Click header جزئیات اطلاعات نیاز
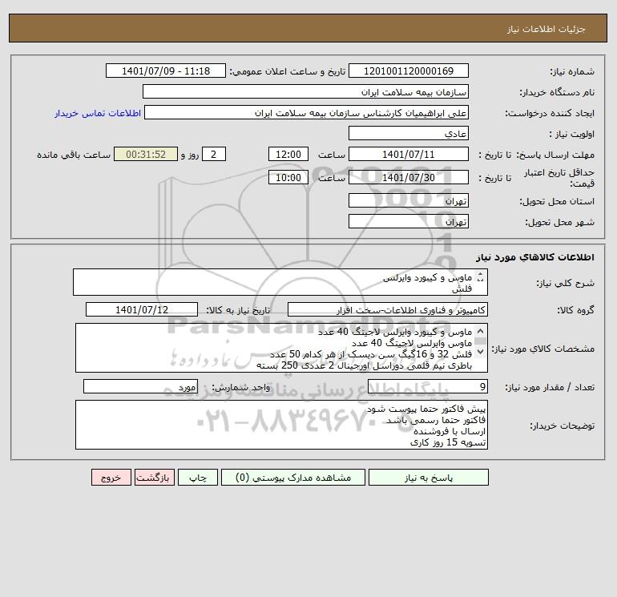Image resolution: width=617 pixels, height=597 pixels. (546, 29)
